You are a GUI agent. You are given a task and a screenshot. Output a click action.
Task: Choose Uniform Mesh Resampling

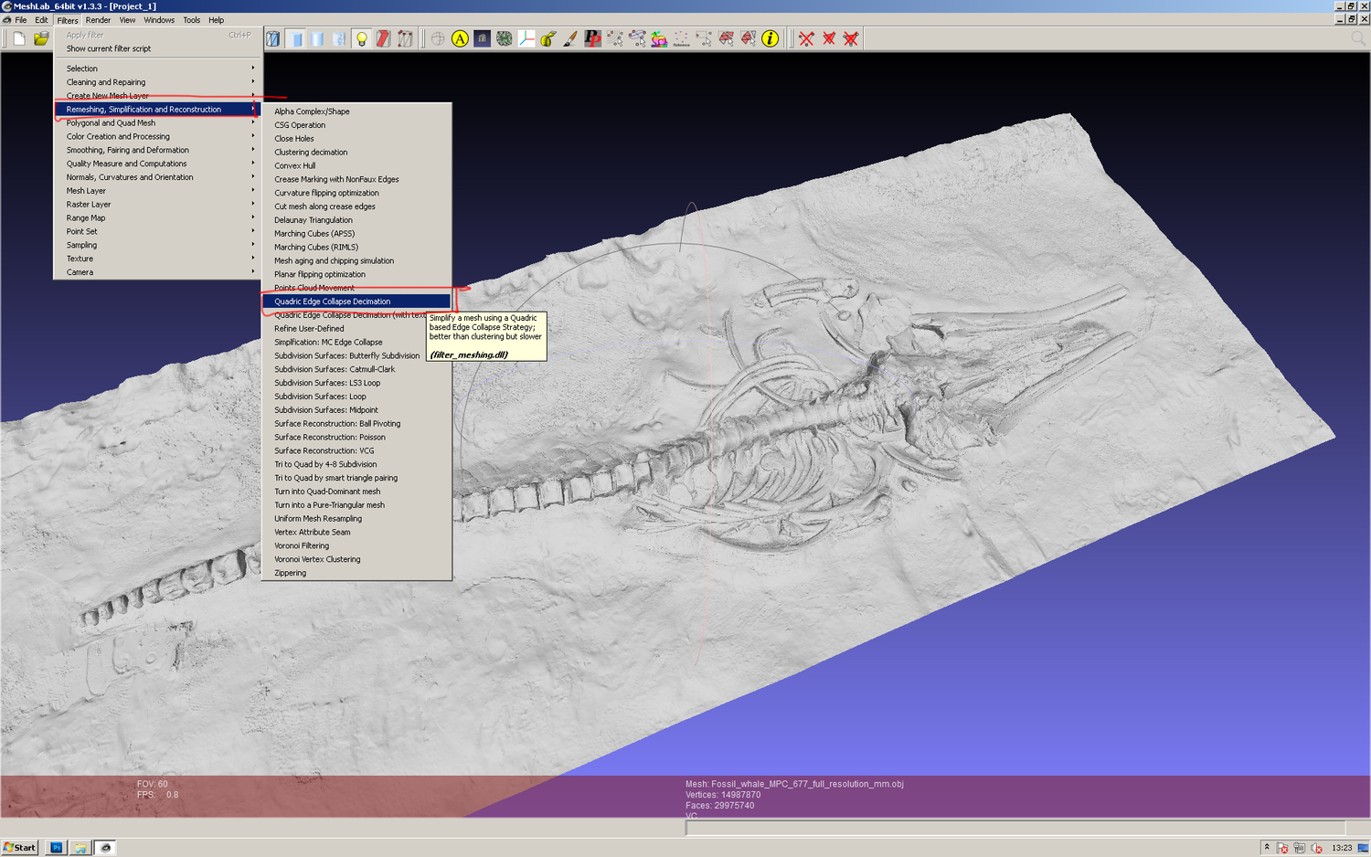pos(356,518)
